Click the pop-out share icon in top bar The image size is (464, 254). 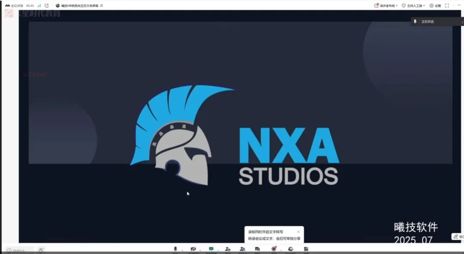pyautogui.click(x=46, y=6)
